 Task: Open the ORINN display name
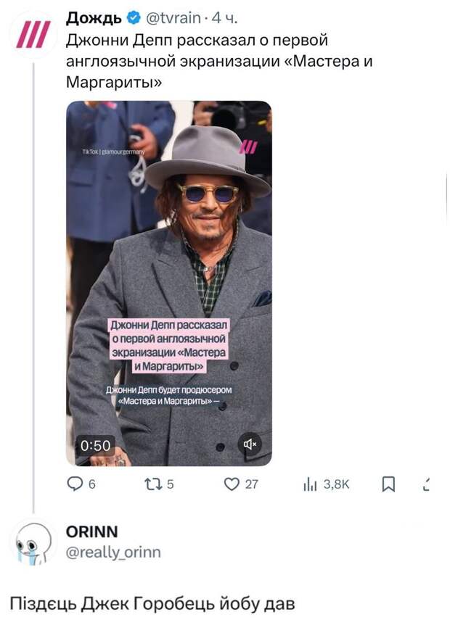(91, 532)
